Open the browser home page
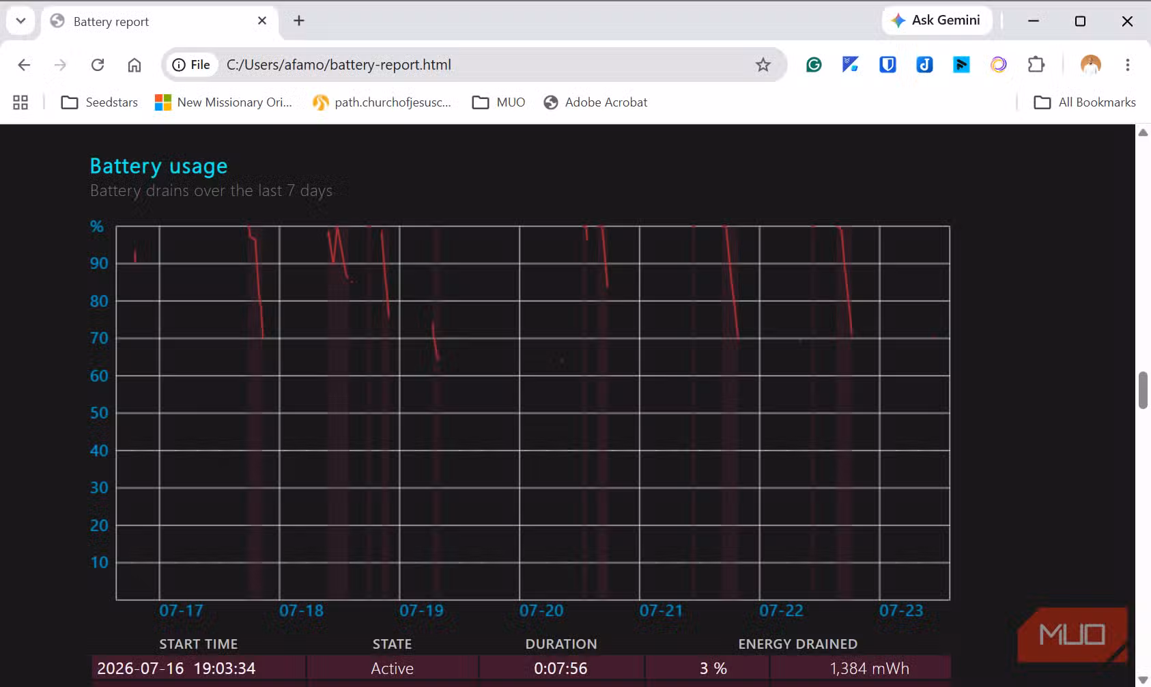The height and width of the screenshot is (687, 1151). (x=134, y=65)
